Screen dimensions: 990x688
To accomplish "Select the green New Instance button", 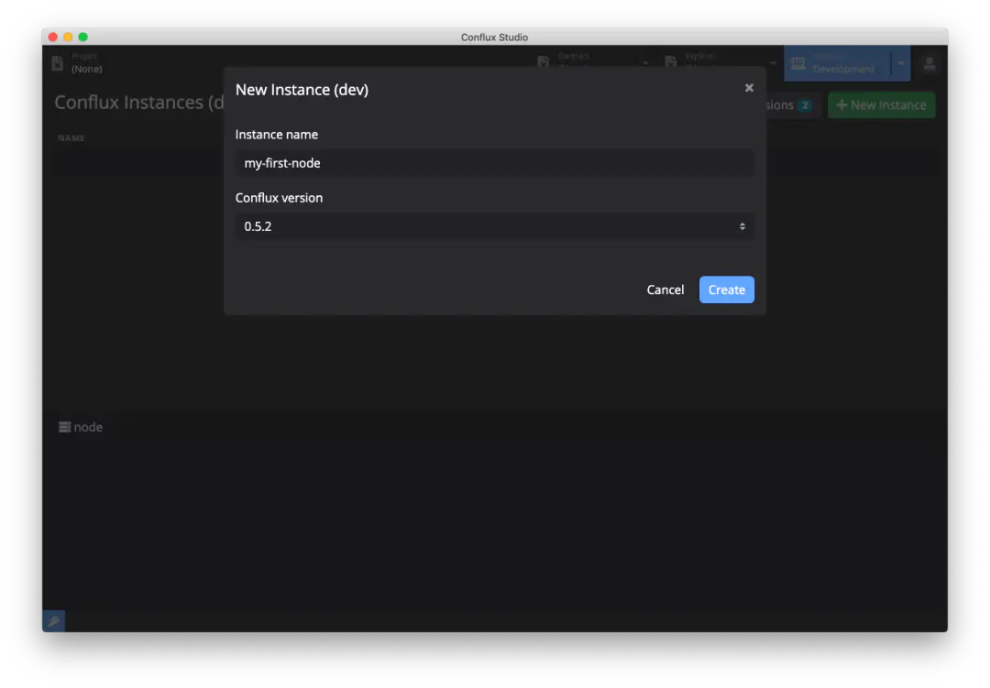I will [882, 104].
